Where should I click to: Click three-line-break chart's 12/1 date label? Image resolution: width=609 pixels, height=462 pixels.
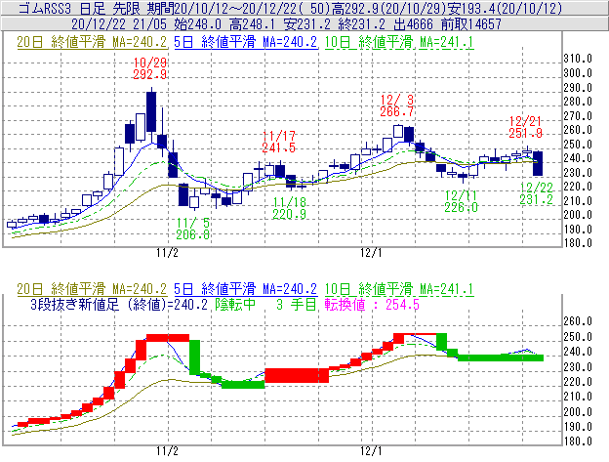[371, 450]
